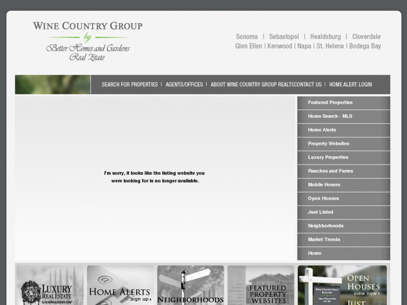Open Home Search - MLS
The width and height of the screenshot is (407, 305).
point(344,116)
